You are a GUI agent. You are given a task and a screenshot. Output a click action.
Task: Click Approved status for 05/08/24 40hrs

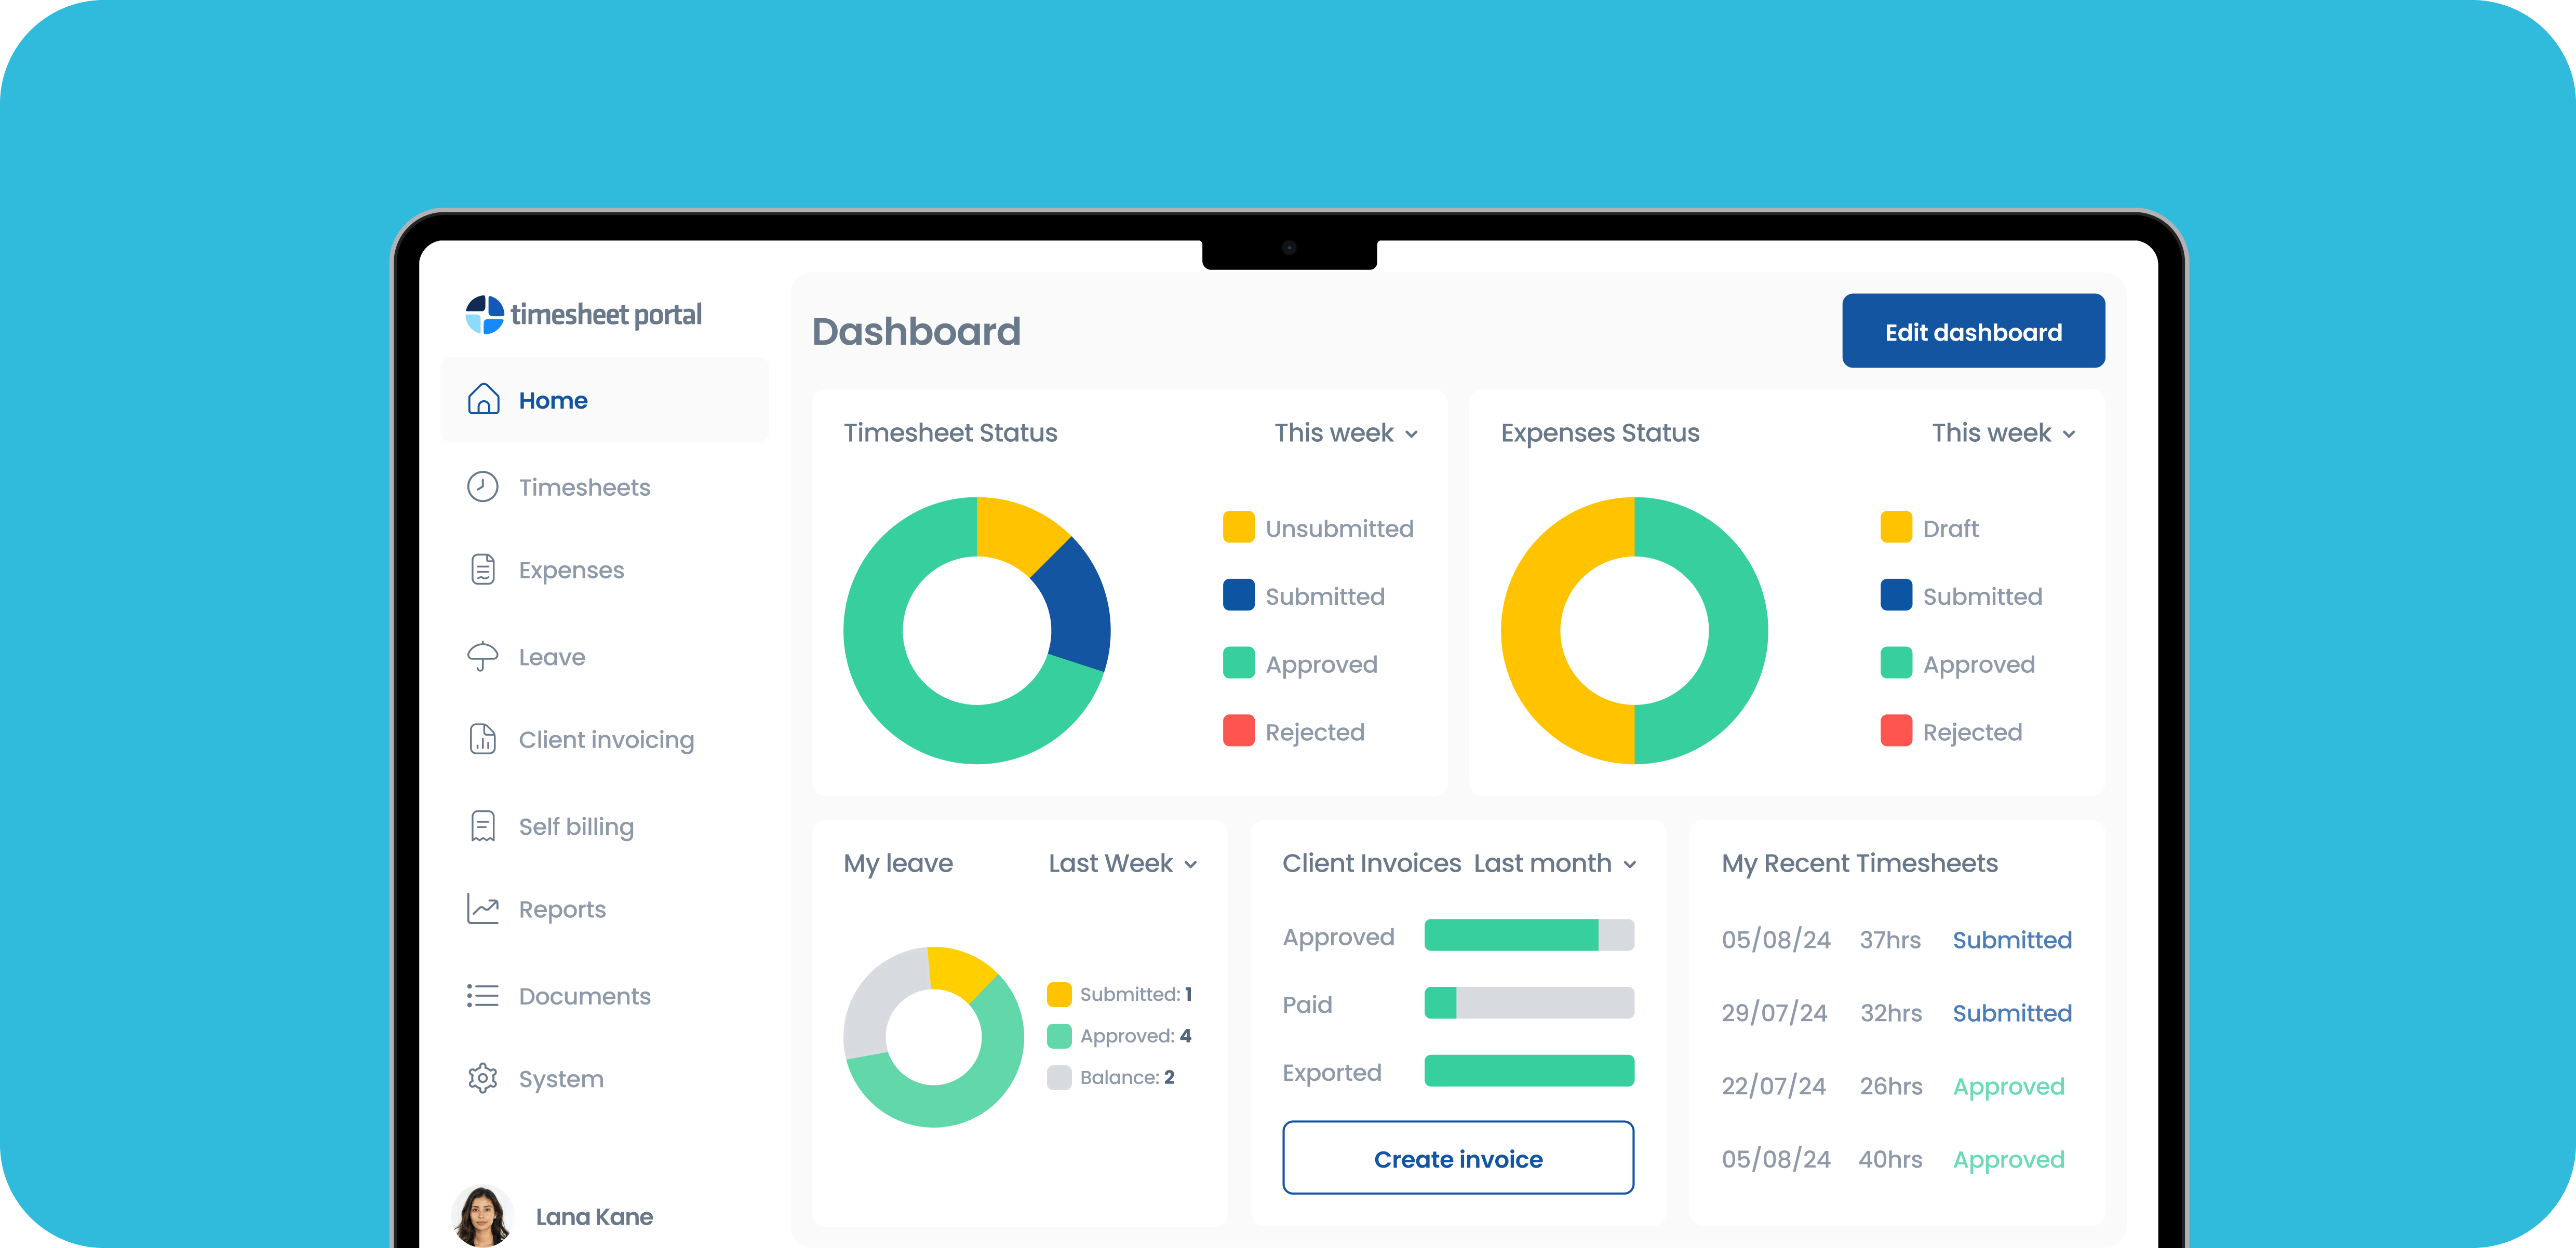2008,1160
